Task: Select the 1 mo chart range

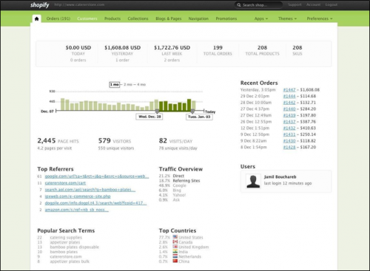Action: 115,85
